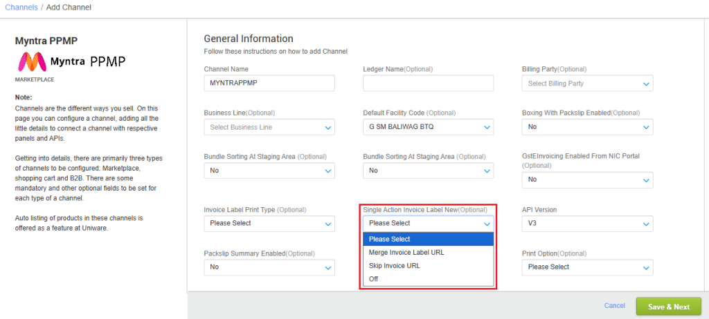
Task: Click the Myntra PPMP logo image
Action: pos(71,61)
